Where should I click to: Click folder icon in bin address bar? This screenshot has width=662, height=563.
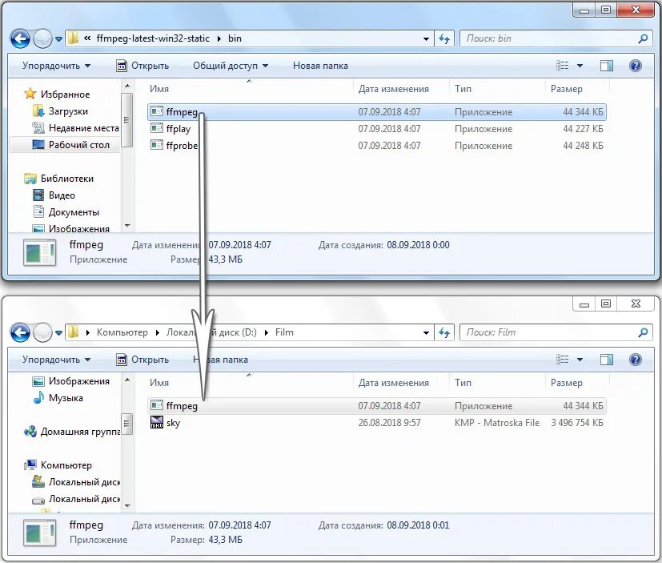point(73,38)
